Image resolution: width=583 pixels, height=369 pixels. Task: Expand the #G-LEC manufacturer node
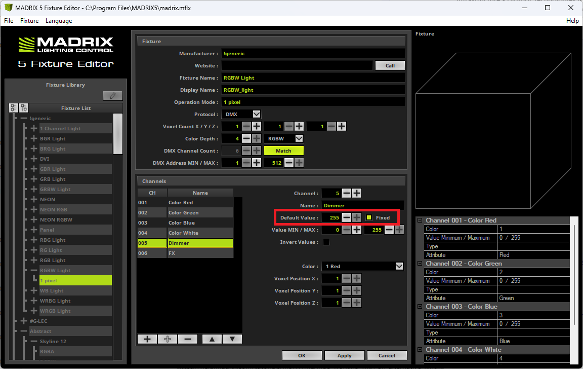24,321
